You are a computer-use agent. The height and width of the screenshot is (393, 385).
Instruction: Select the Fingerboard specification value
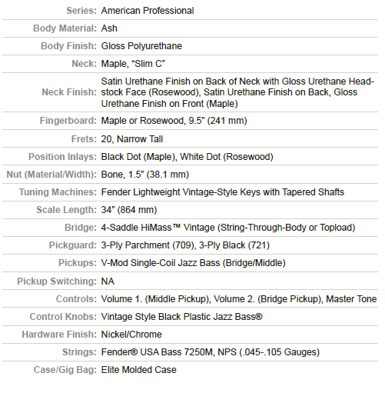pyautogui.click(x=174, y=121)
